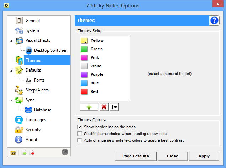The height and width of the screenshot is (168, 226).
Task: Switch to the Languages page
Action: (36, 120)
